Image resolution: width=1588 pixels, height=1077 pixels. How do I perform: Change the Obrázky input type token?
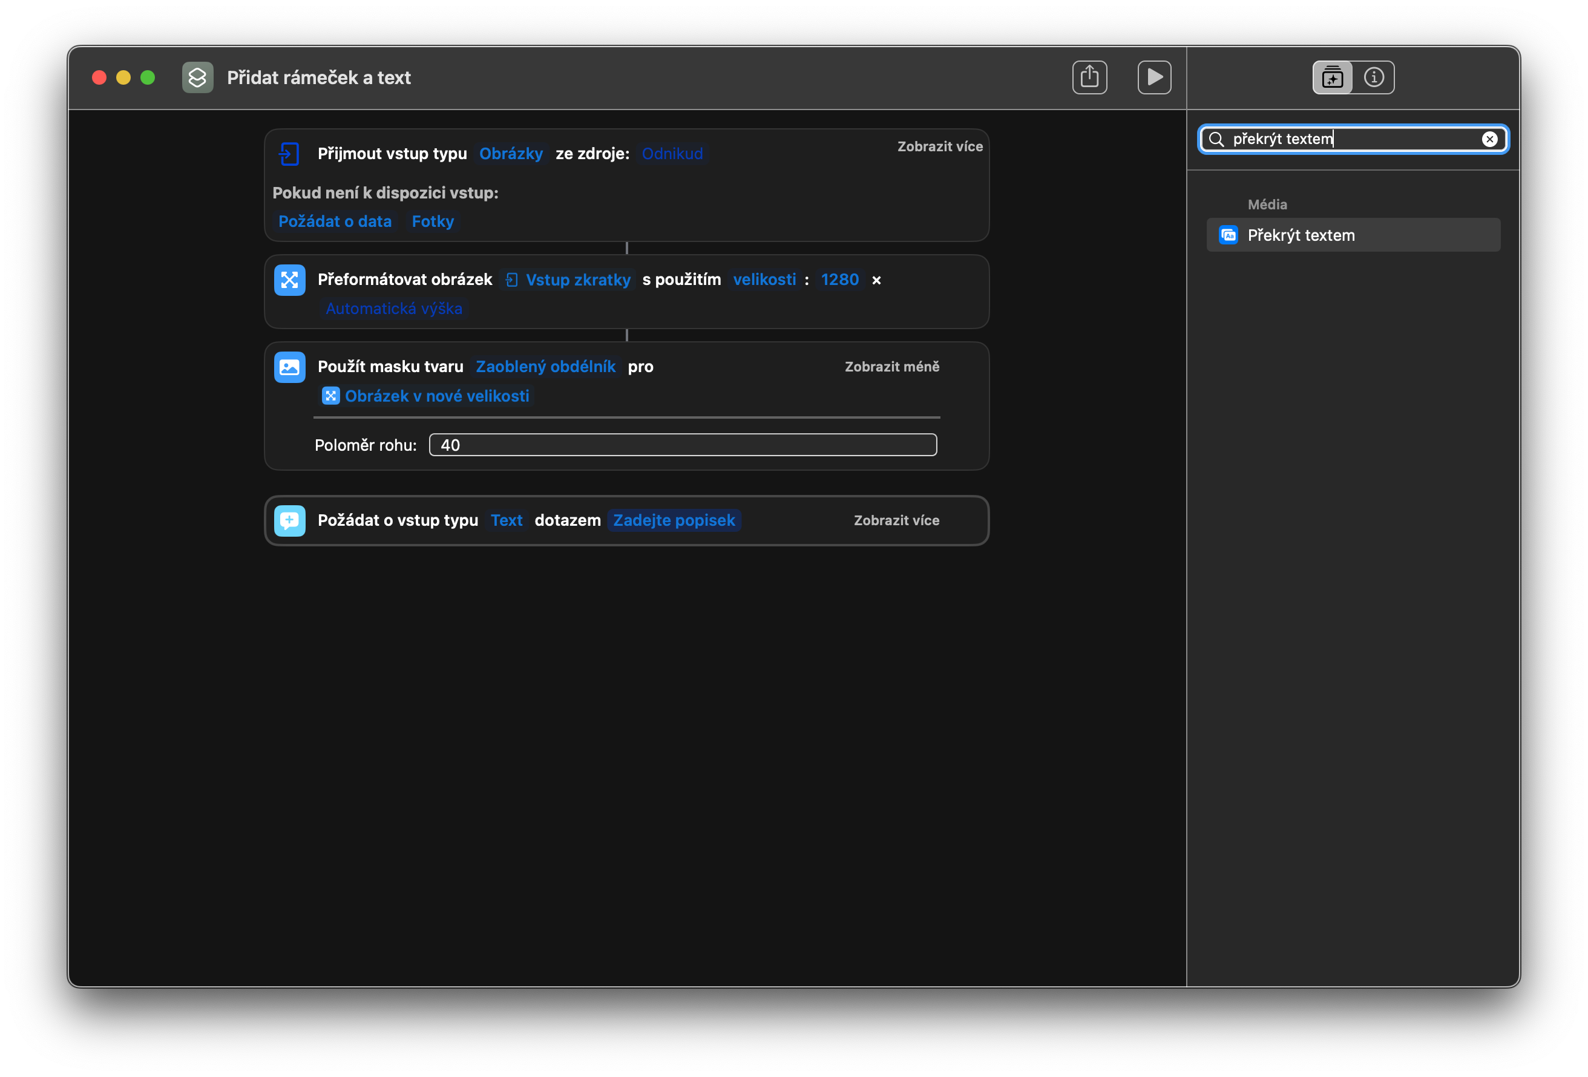(510, 154)
